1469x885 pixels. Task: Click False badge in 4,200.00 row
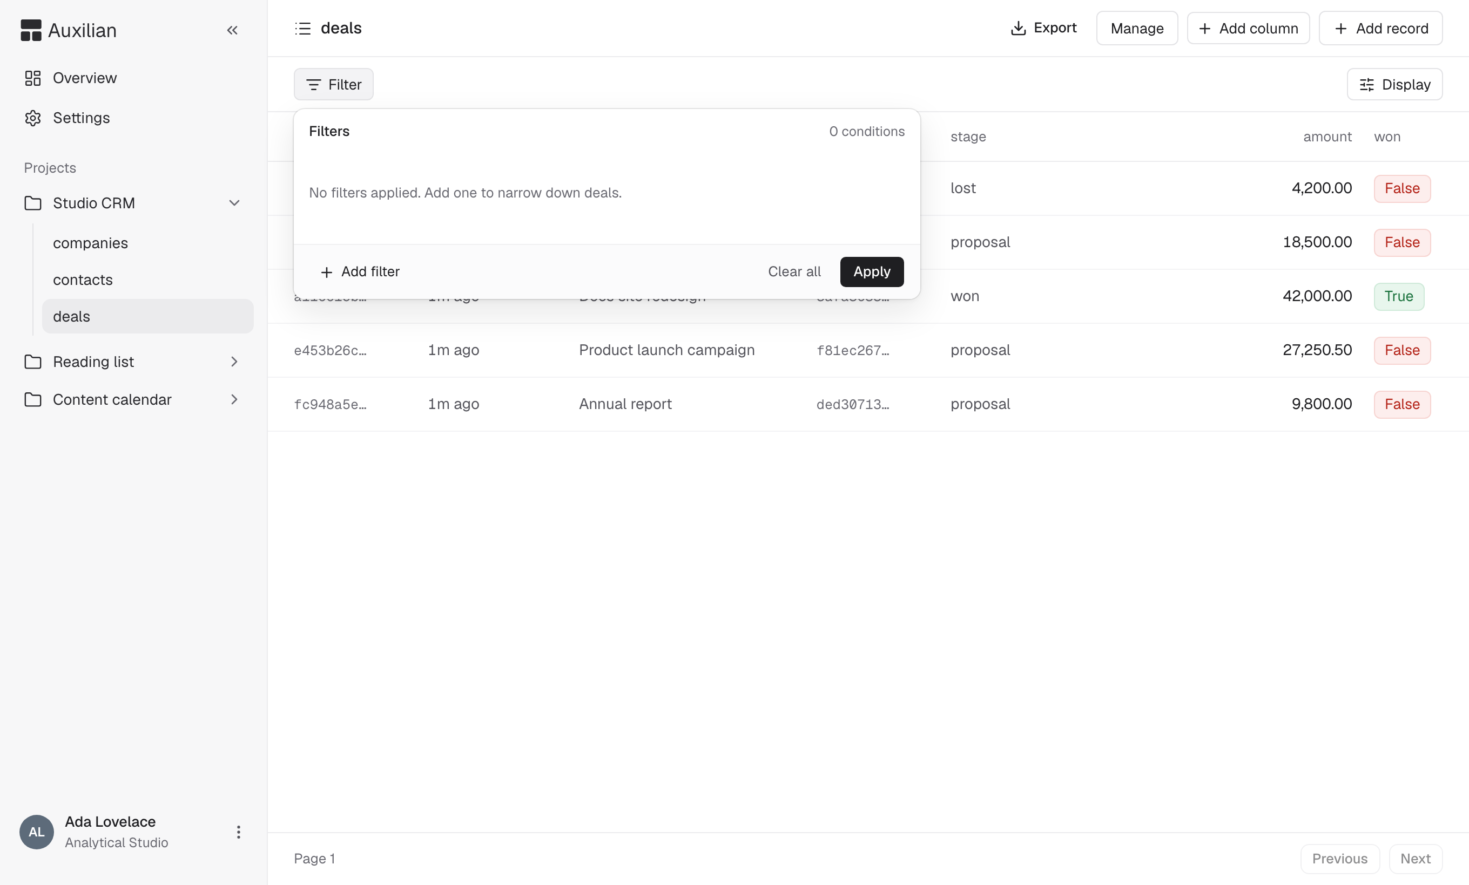click(x=1401, y=188)
